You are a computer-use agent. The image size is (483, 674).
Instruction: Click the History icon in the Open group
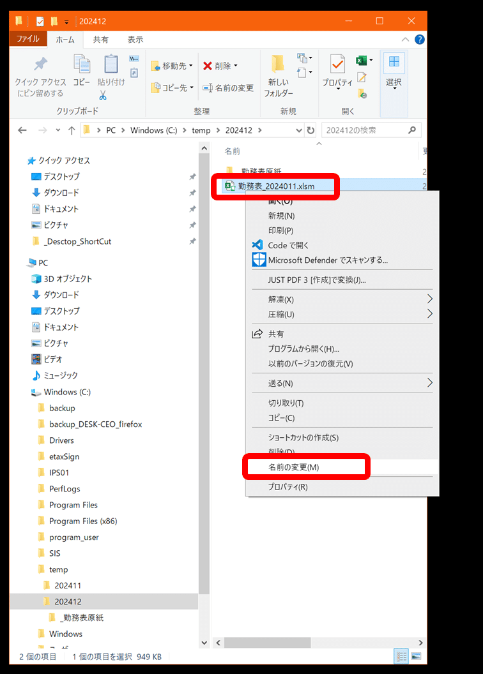[362, 93]
